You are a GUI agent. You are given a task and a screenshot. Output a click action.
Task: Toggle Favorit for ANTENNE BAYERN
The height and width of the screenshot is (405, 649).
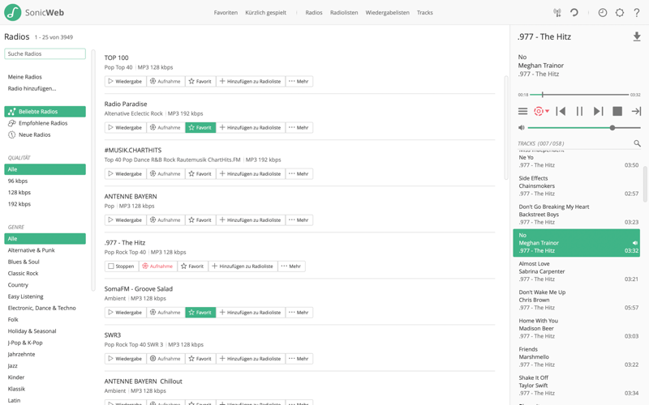pos(200,220)
